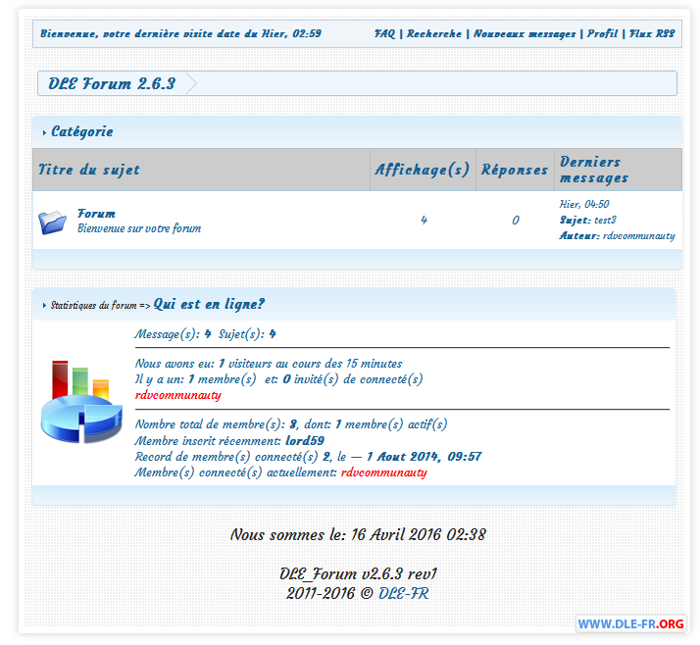
Task: Open the Flux RSS feed
Action: click(x=652, y=34)
